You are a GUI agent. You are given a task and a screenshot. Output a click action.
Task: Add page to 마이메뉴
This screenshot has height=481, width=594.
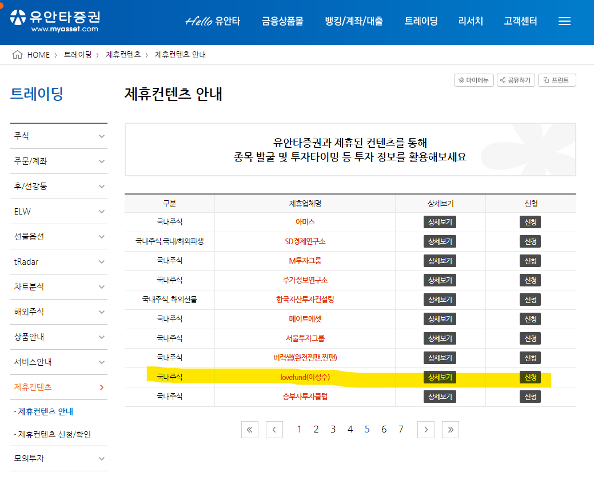point(474,80)
